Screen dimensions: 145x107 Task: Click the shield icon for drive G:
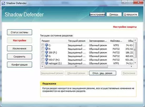(46, 56)
